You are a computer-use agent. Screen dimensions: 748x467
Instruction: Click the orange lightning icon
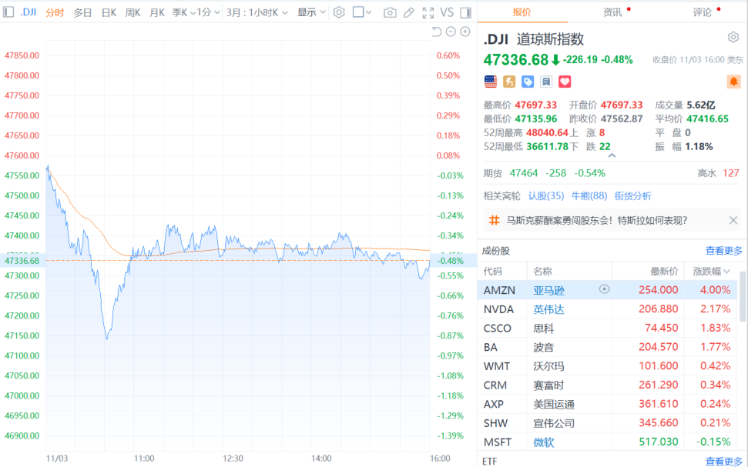[x=509, y=82]
